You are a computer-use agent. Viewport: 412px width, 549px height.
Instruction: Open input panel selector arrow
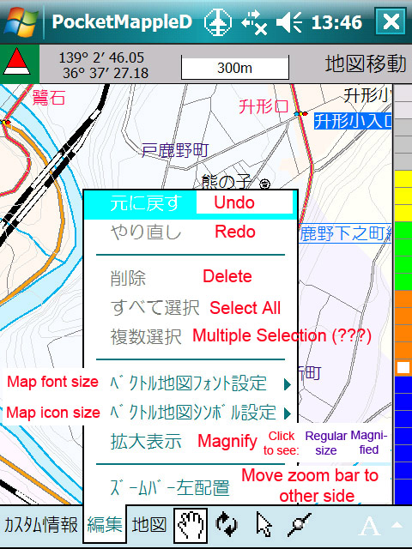397,524
